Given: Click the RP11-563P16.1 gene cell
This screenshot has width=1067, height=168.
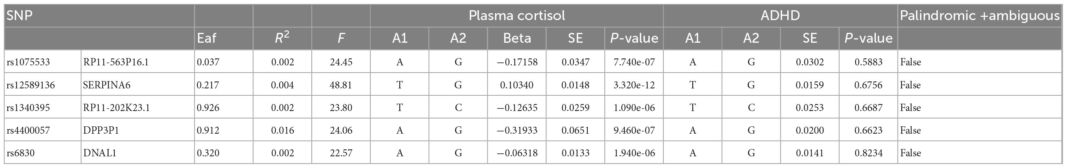Looking at the screenshot, I should (137, 62).
